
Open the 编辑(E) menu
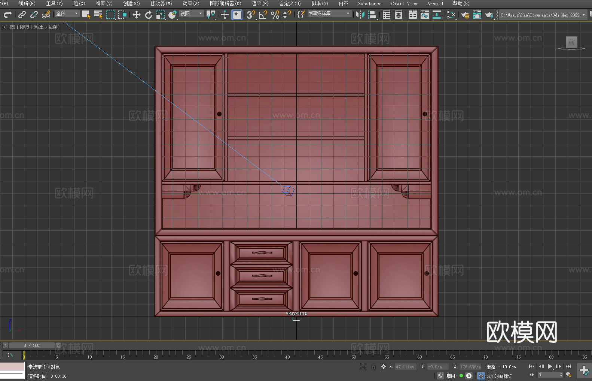click(x=27, y=3)
